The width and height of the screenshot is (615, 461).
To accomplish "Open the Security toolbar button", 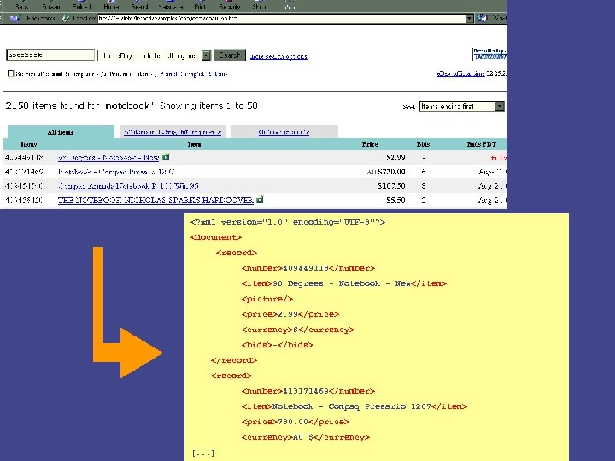I will (x=230, y=5).
